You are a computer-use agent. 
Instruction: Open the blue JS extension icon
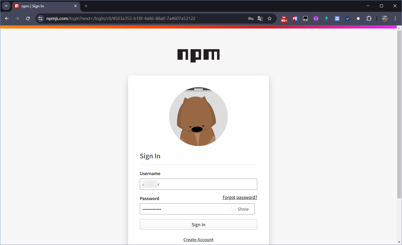(337, 18)
